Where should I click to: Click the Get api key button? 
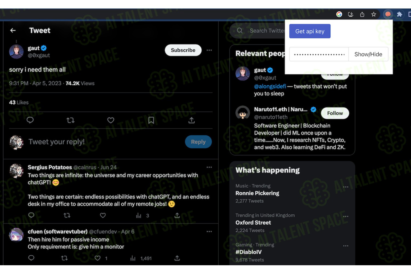(310, 31)
